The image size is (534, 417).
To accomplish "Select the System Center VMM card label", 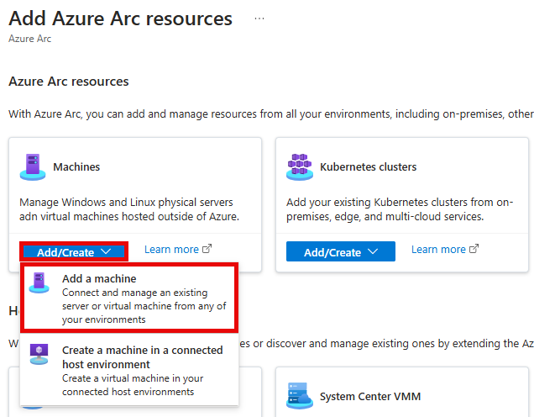I will pos(369,397).
